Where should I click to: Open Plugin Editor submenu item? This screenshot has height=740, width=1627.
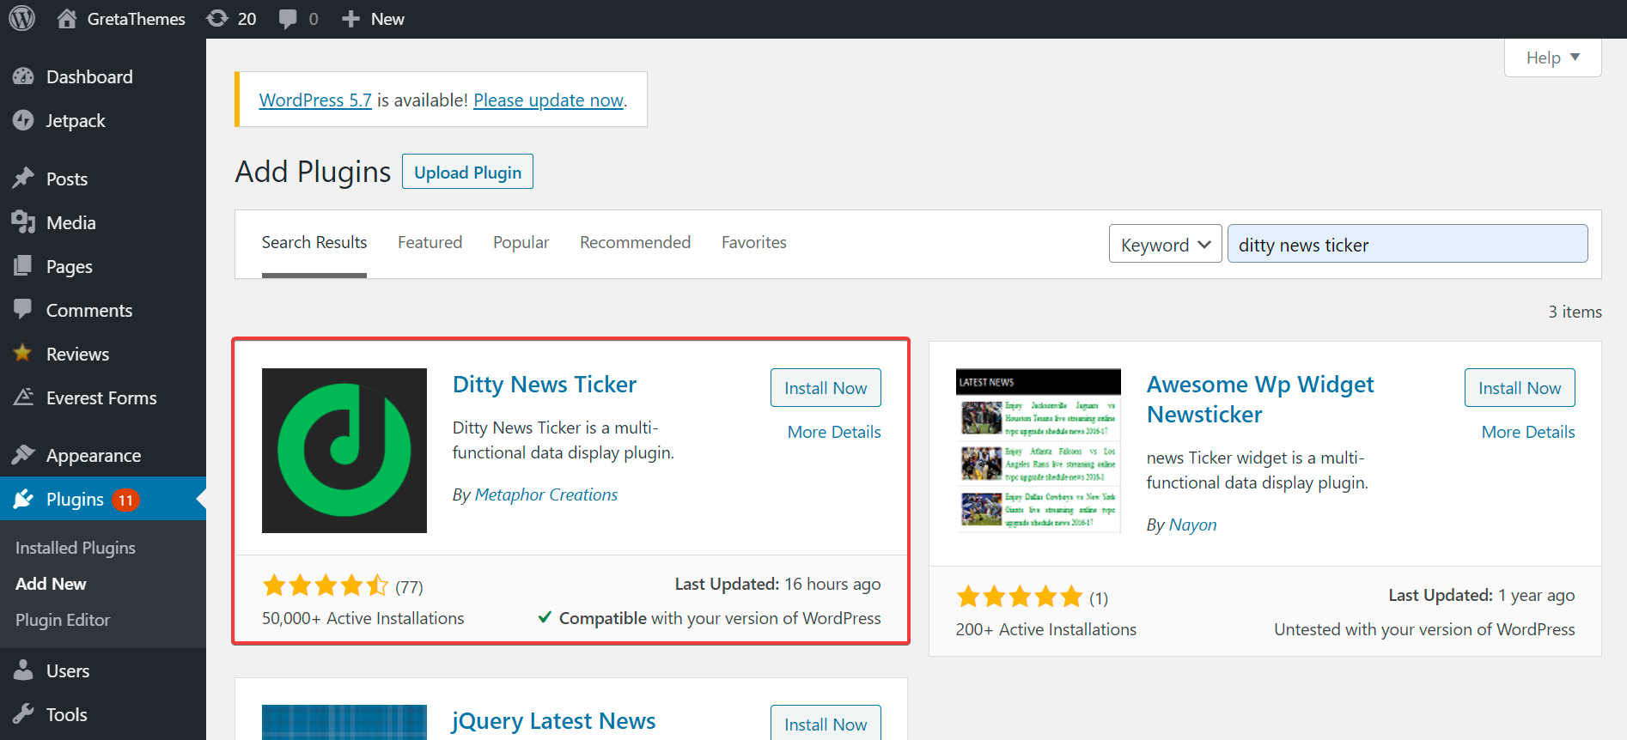pyautogui.click(x=63, y=620)
